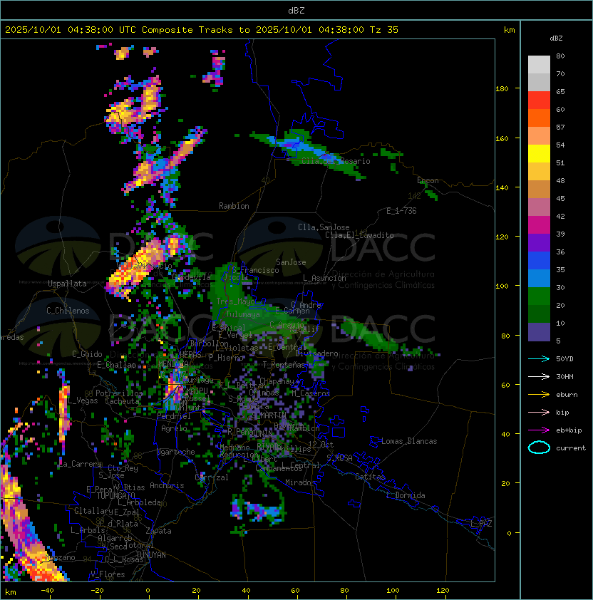
Task: Select the lightest gray swatch below 80
Action: click(539, 65)
